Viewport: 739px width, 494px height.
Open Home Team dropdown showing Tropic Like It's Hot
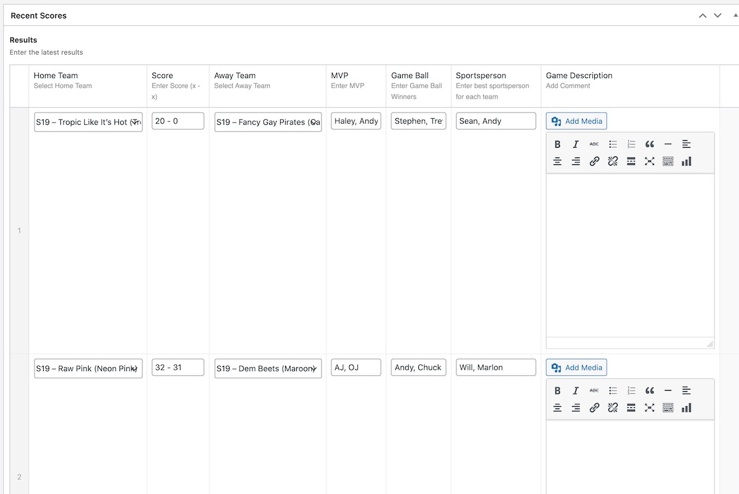(x=88, y=122)
